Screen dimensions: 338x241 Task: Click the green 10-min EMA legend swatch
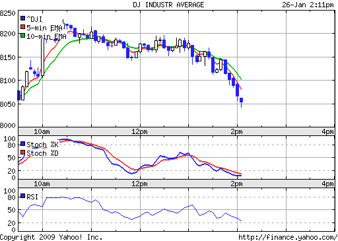pyautogui.click(x=22, y=35)
